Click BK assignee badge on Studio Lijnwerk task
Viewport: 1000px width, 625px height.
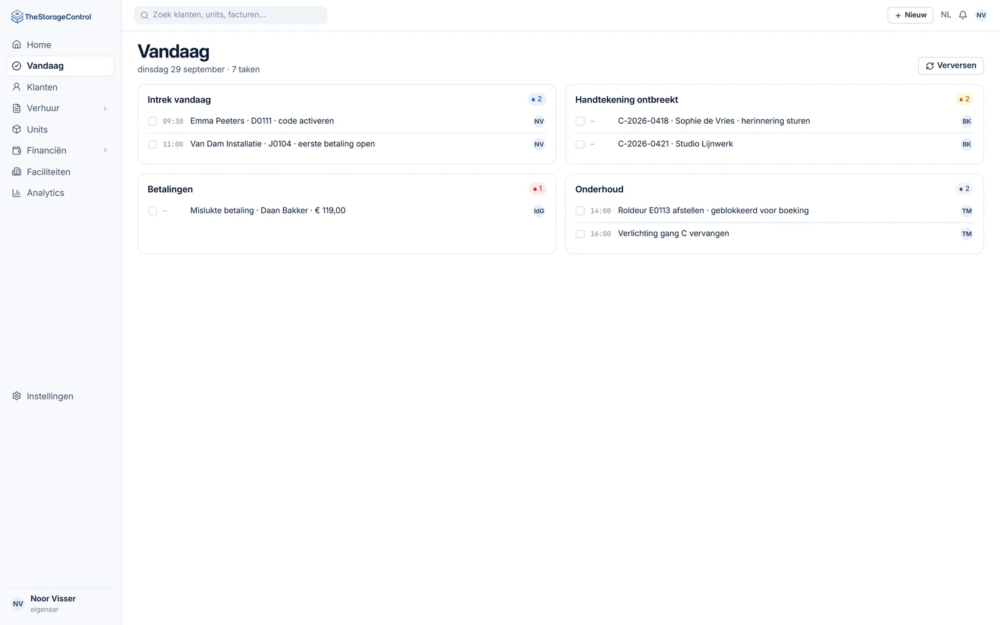967,144
